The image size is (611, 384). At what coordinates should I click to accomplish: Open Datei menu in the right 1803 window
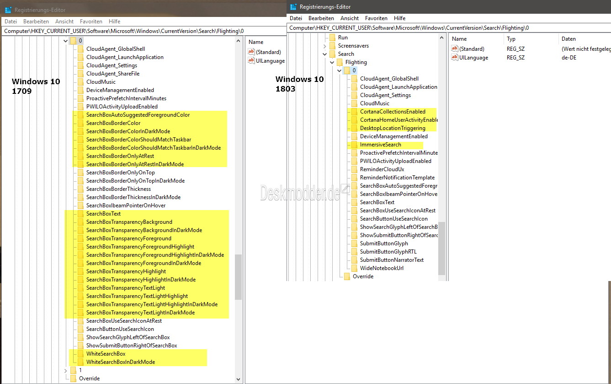pos(296,18)
